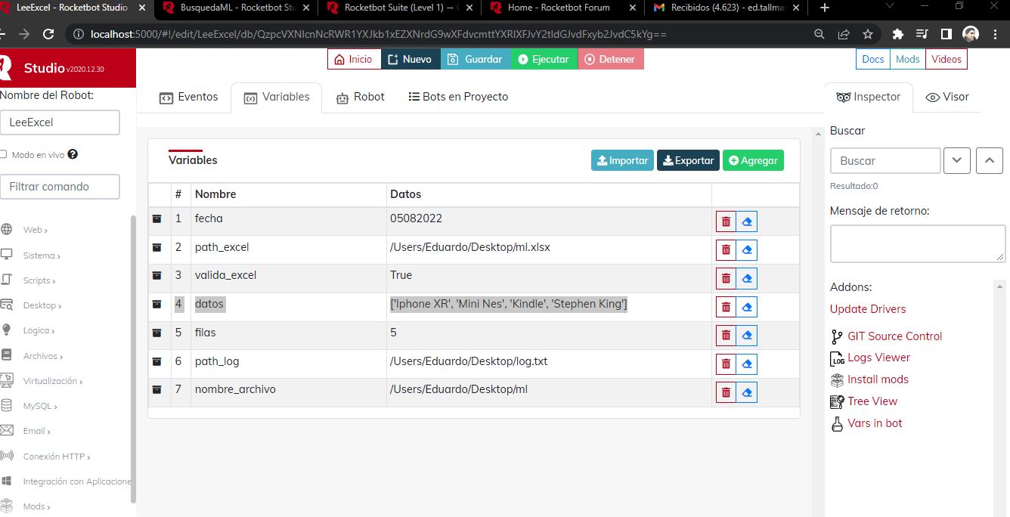Click the Vars in bot addon
Image resolution: width=1010 pixels, height=517 pixels.
tap(875, 423)
